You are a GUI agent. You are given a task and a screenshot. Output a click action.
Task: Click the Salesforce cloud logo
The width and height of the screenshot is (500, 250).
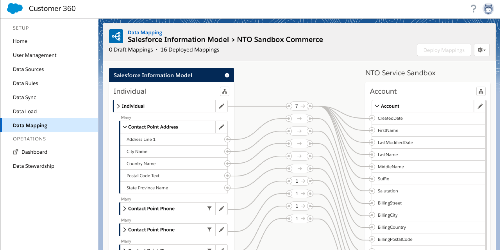pyautogui.click(x=15, y=9)
